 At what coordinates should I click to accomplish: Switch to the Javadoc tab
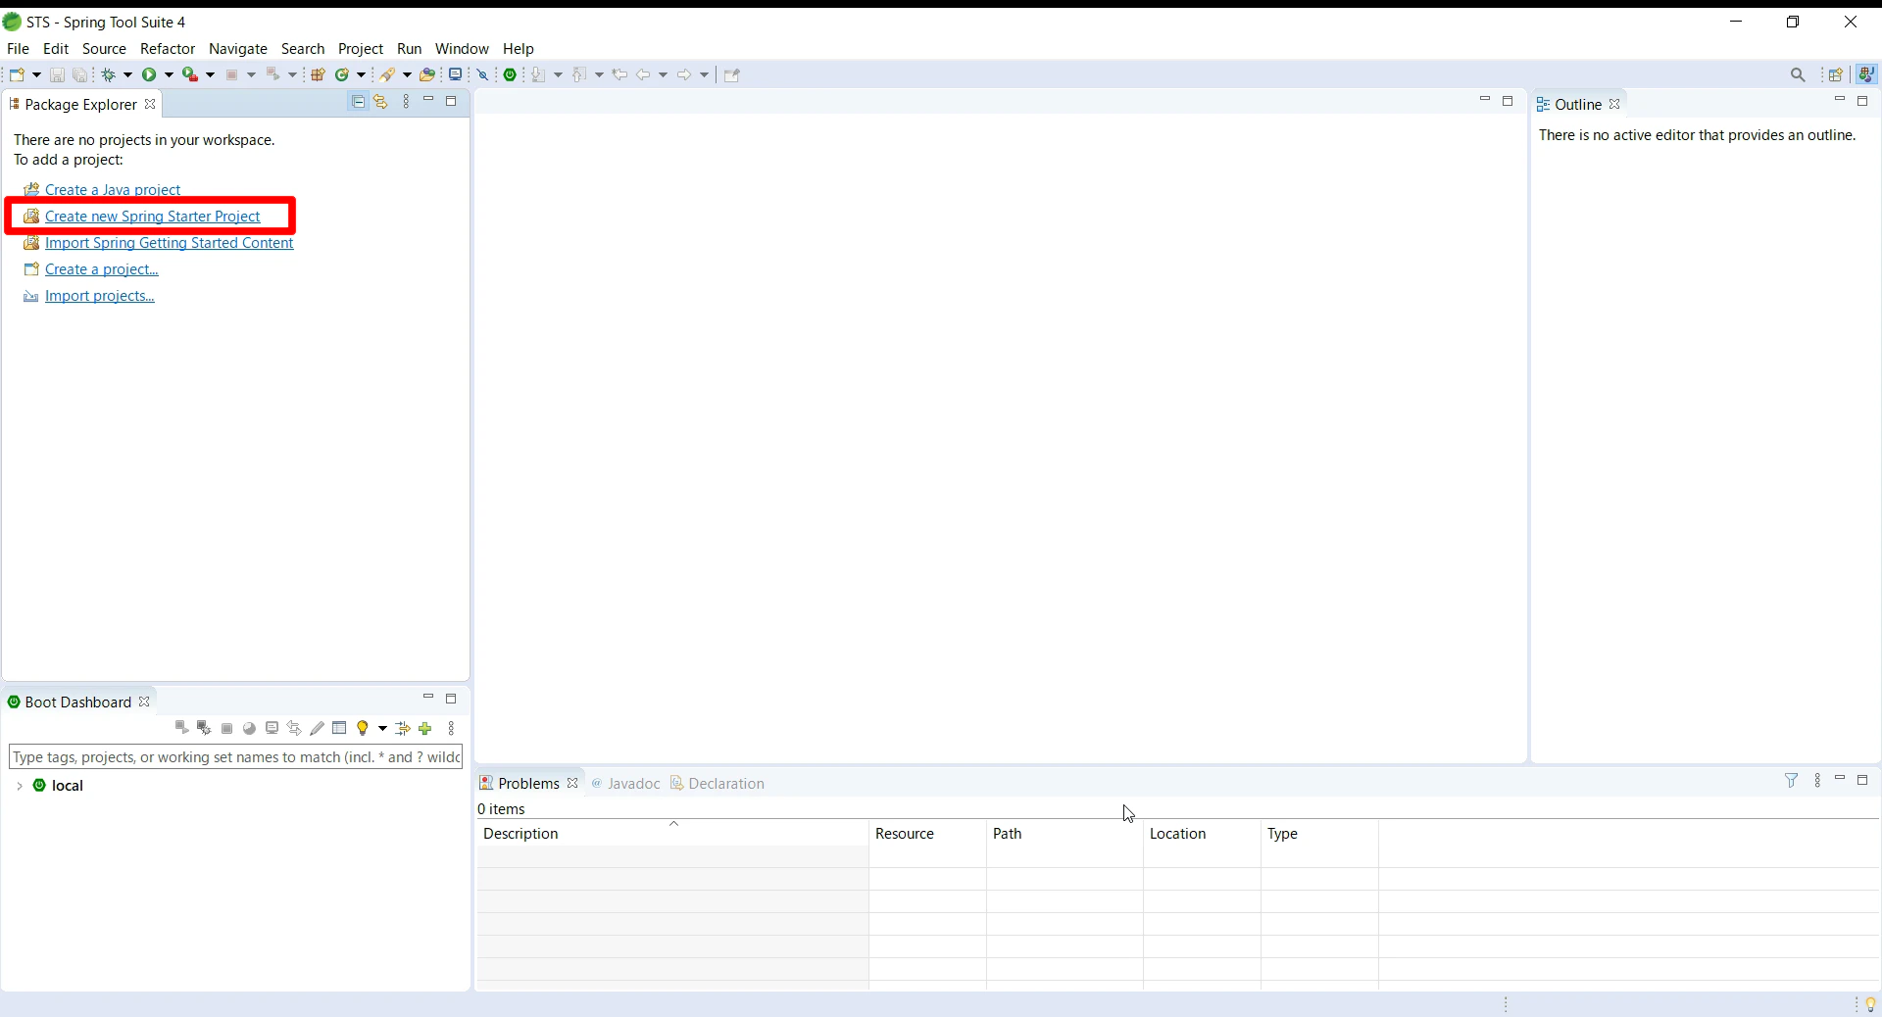click(625, 783)
